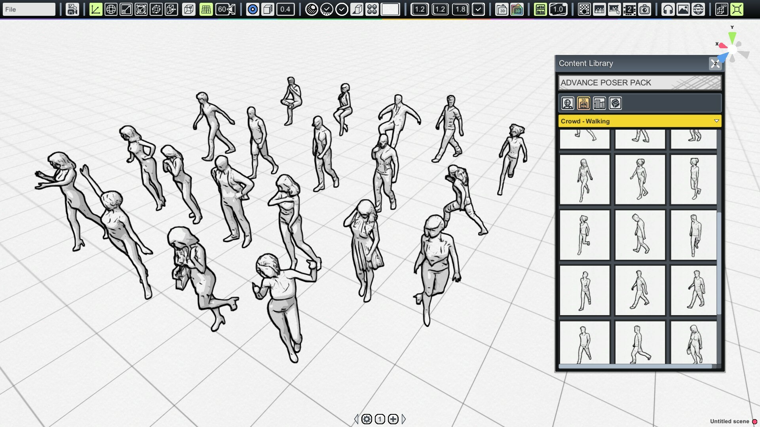Click the headphones audio icon
Viewport: 760px width, 427px height.
[668, 9]
